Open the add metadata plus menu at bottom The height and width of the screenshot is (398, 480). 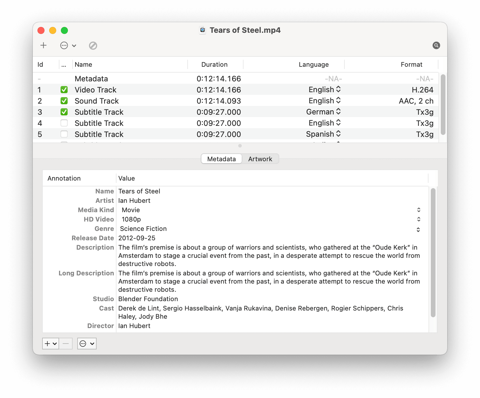click(x=51, y=344)
